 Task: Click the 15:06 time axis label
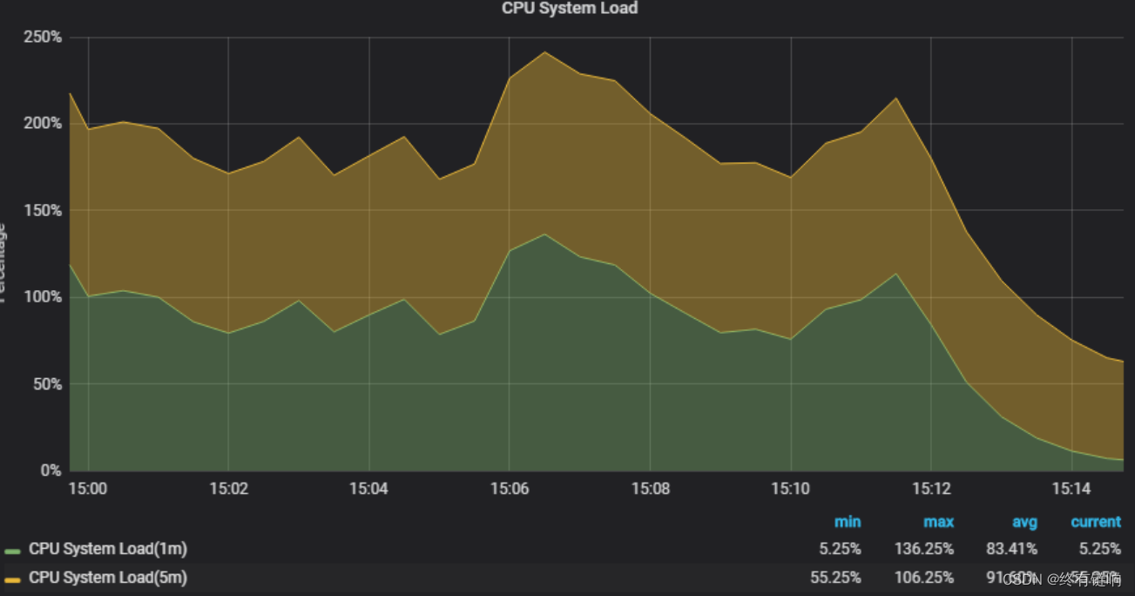coord(510,489)
